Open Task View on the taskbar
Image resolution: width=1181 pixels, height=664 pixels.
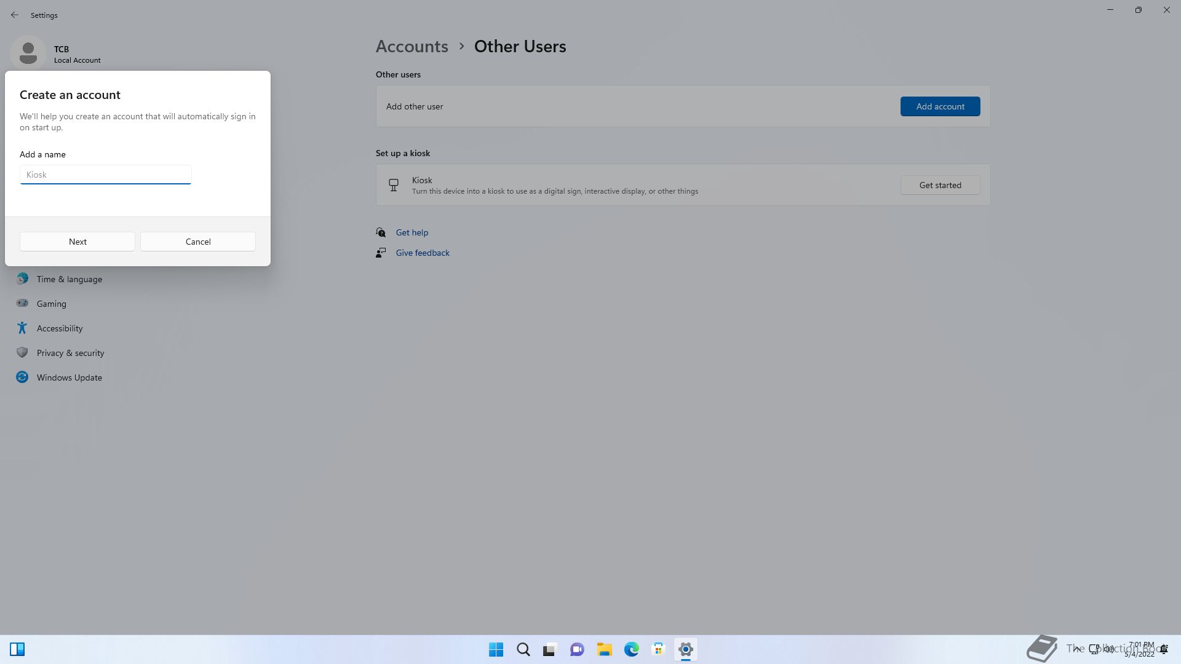[x=550, y=649]
